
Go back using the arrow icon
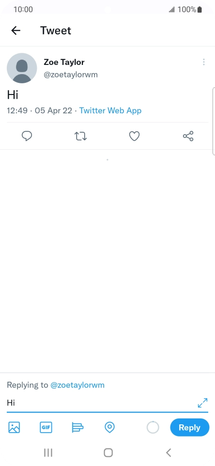click(16, 31)
